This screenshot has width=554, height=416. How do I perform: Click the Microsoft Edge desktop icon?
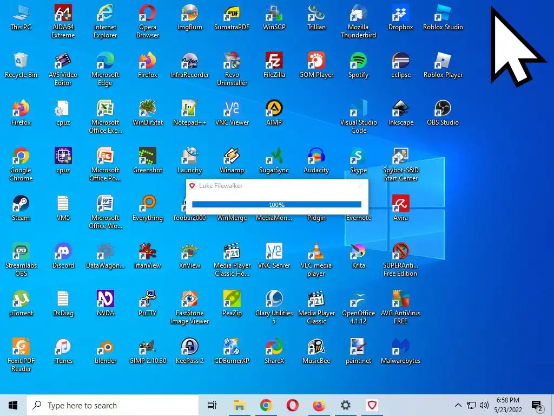(105, 69)
